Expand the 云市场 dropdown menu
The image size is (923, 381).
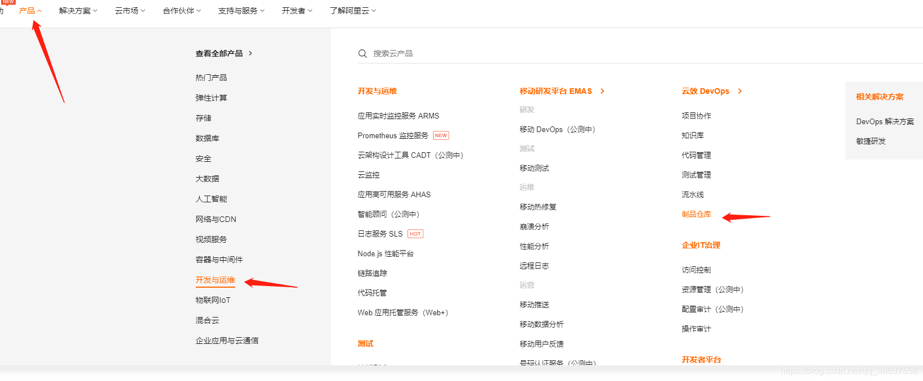click(x=130, y=11)
